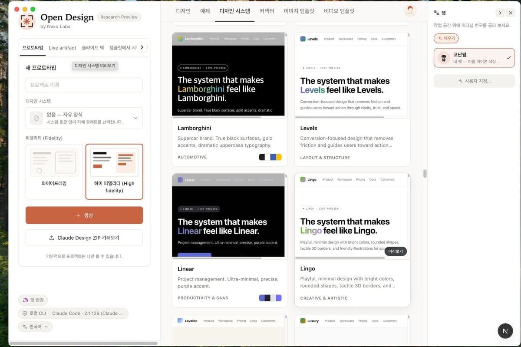Screen dimensions: 521x347
Task: Click the Linear preview logo icon
Action: click(x=180, y=180)
